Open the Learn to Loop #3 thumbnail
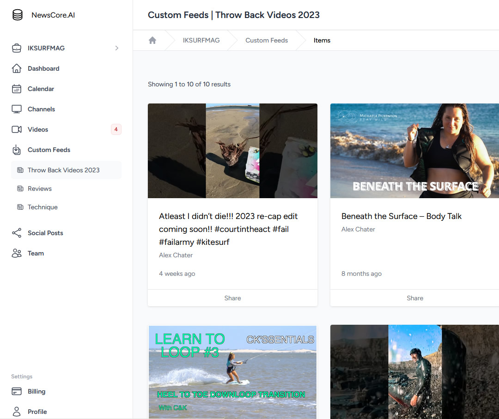This screenshot has height=419, width=499. [232, 372]
